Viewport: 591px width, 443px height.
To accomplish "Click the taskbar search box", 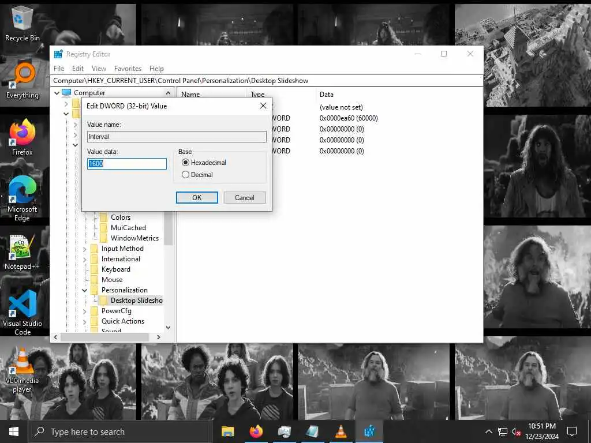I will click(120, 431).
